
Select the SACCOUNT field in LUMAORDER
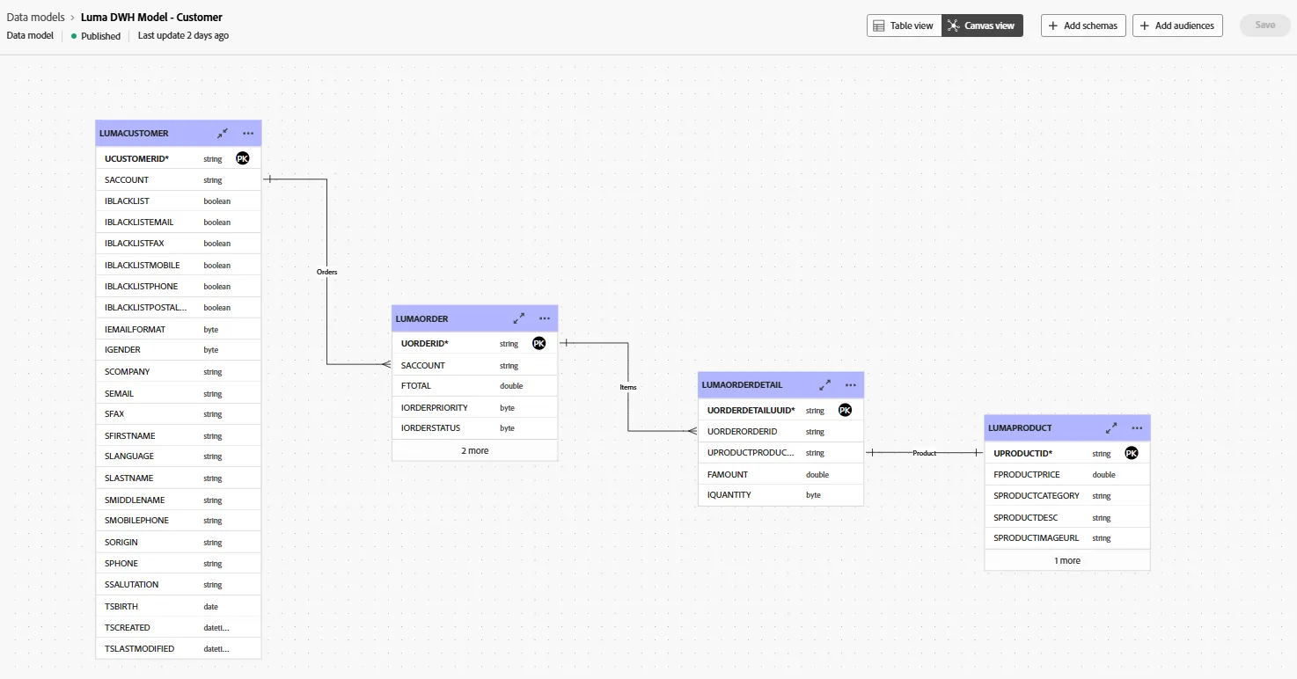[475, 365]
